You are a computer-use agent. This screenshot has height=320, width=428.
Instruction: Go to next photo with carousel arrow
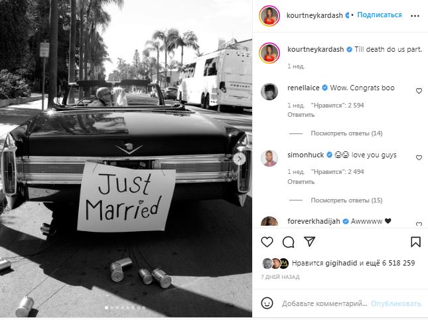pyautogui.click(x=239, y=159)
